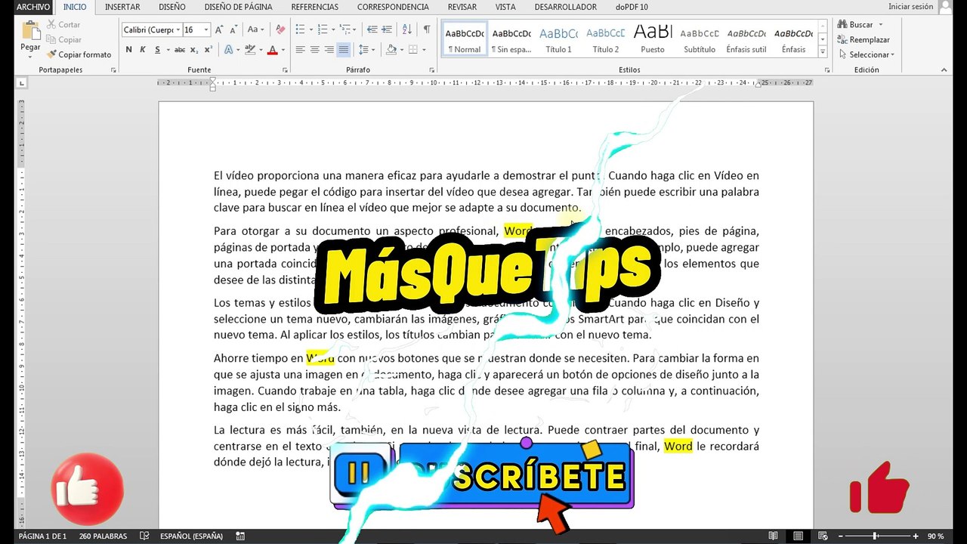The image size is (967, 544).
Task: Click the shading paint bucket color
Action: click(x=391, y=50)
